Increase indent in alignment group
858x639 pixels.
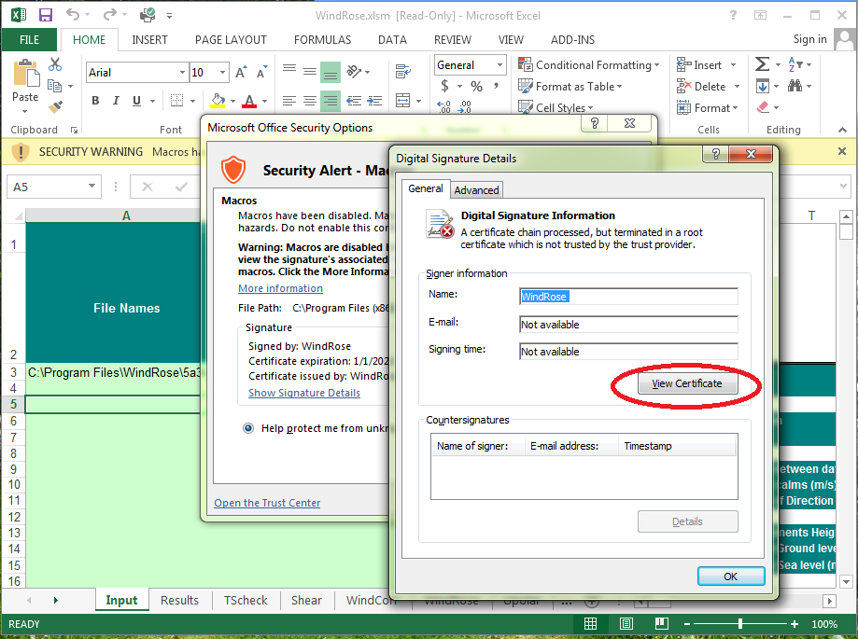(x=374, y=101)
